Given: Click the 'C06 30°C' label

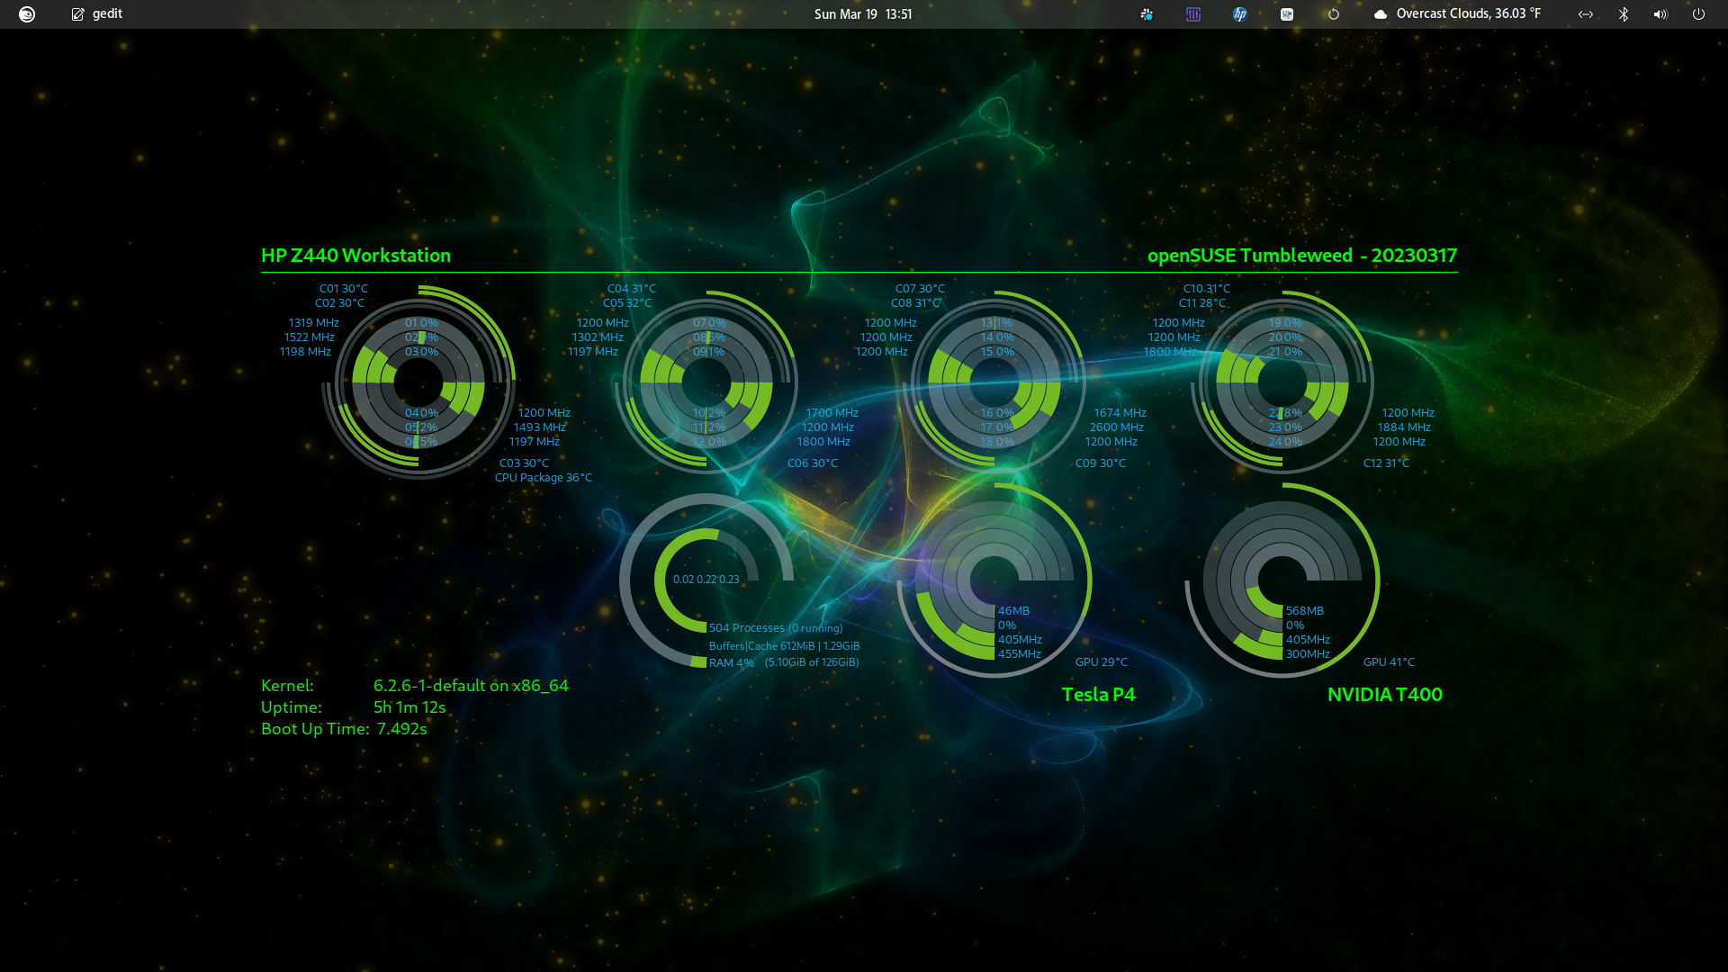Looking at the screenshot, I should (x=813, y=463).
